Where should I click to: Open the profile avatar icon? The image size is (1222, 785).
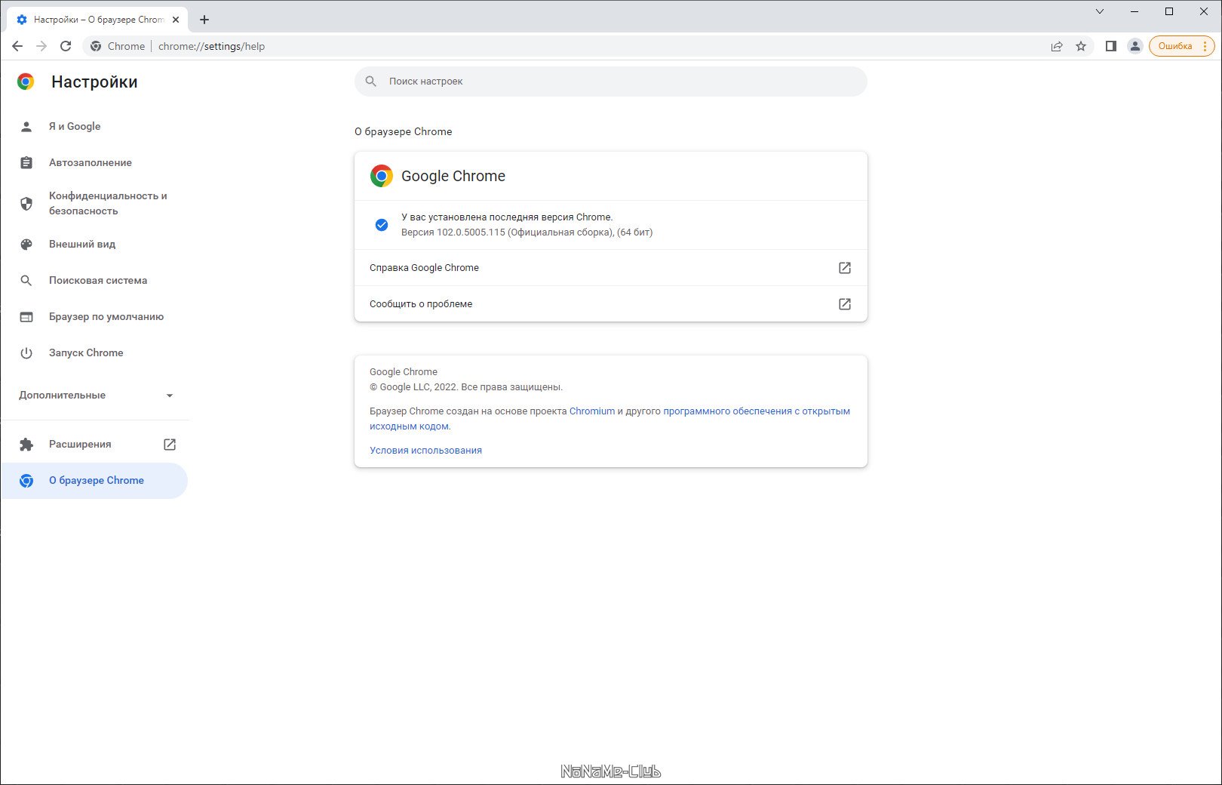[1134, 46]
